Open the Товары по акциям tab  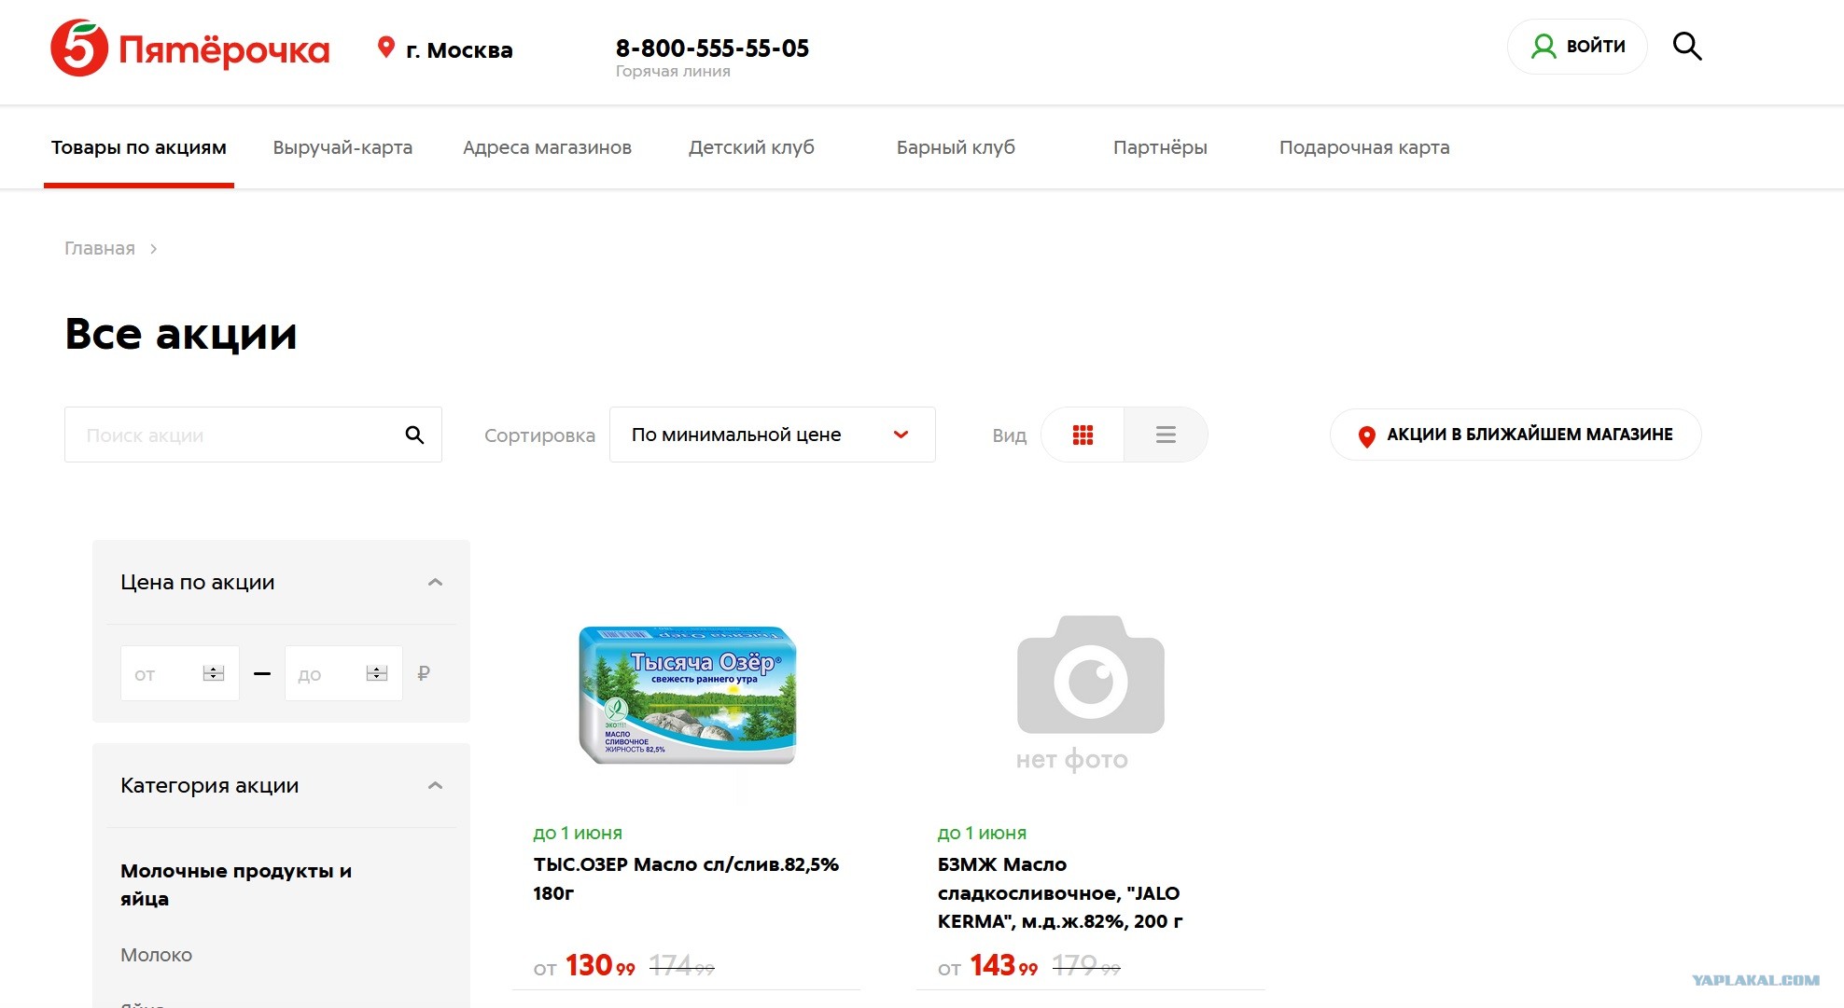pyautogui.click(x=139, y=147)
